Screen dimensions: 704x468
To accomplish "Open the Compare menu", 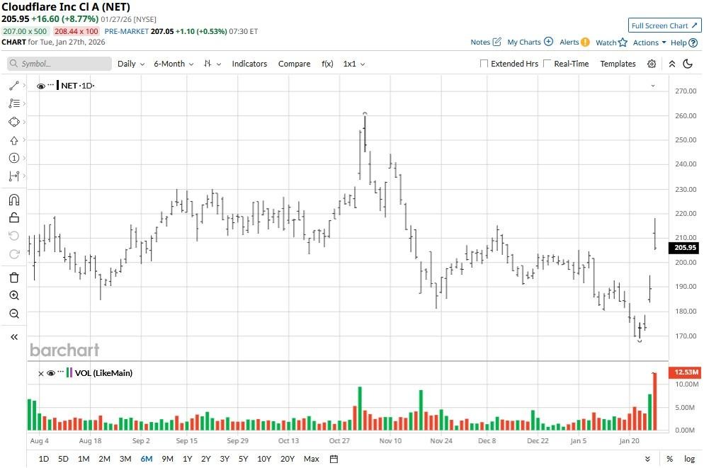I will [294, 64].
